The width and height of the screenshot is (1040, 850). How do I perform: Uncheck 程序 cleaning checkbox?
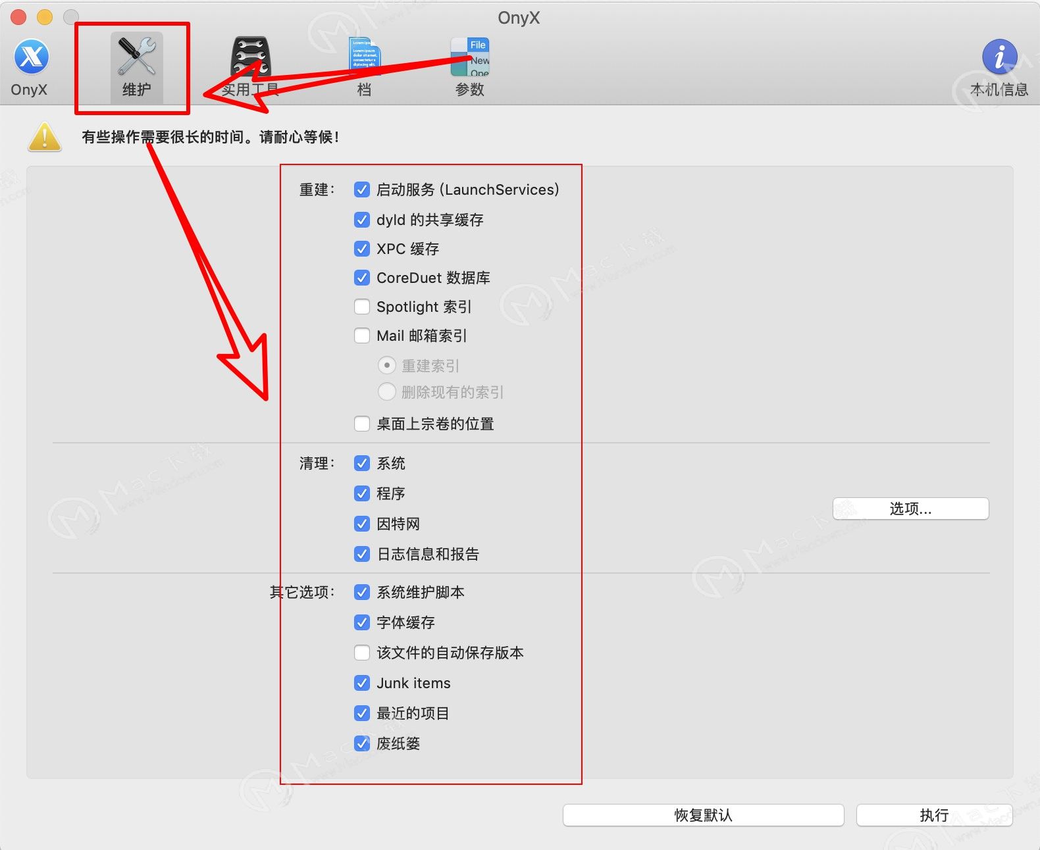tap(362, 493)
